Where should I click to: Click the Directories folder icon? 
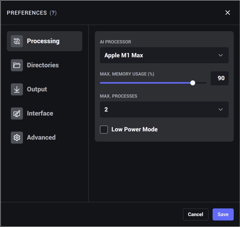point(17,65)
